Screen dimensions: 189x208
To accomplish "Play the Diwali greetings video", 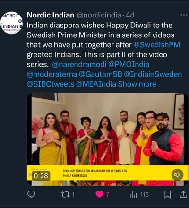I will (x=108, y=139).
